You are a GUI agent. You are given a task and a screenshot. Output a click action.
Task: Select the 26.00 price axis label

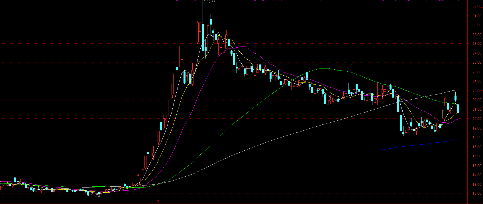tap(477, 62)
